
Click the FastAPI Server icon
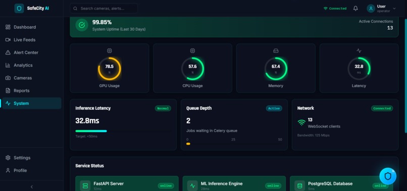pos(85,185)
